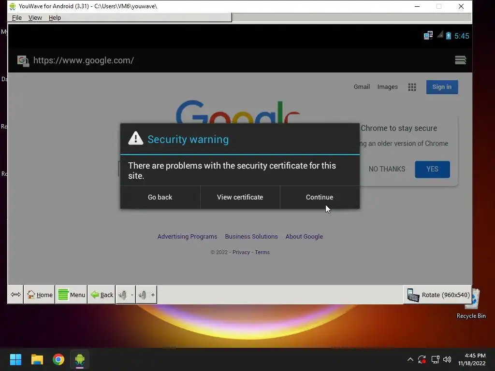Click the volume up speaker button
The height and width of the screenshot is (371, 495).
pos(146,295)
